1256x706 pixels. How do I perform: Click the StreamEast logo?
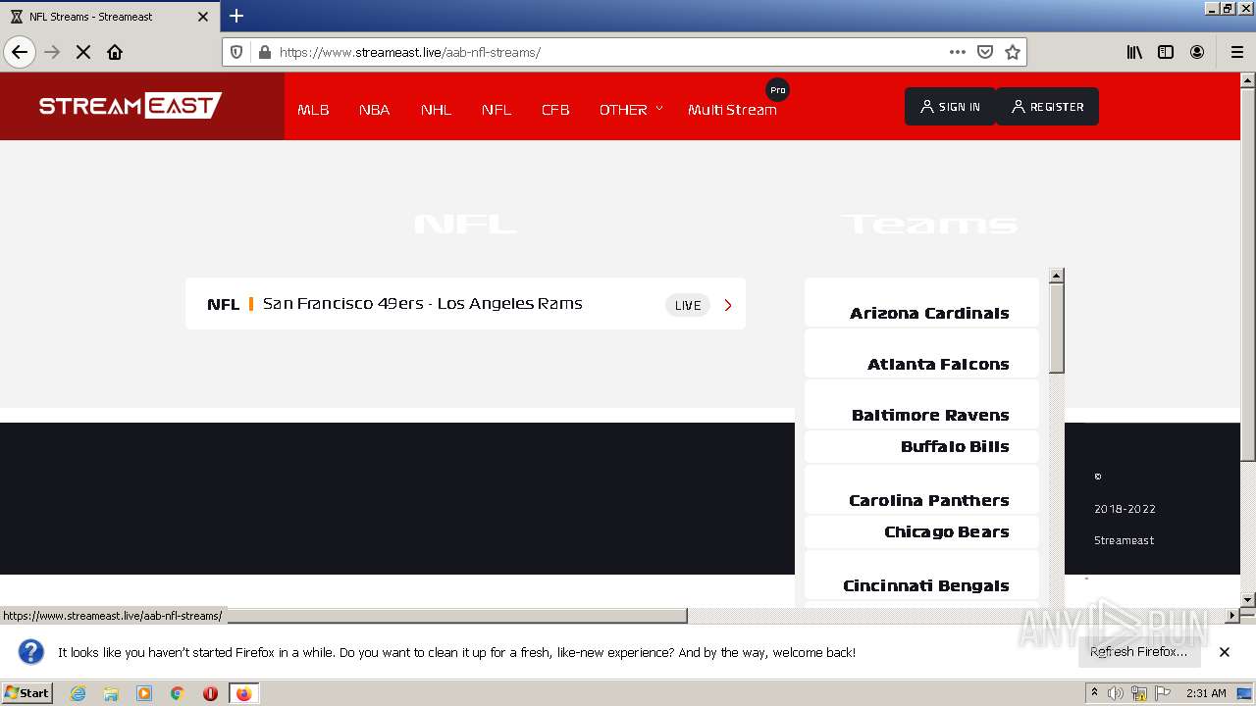click(131, 106)
